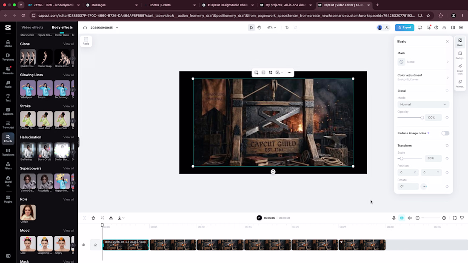Open the 61% zoom level dropdown
The width and height of the screenshot is (468, 263).
[x=271, y=28]
